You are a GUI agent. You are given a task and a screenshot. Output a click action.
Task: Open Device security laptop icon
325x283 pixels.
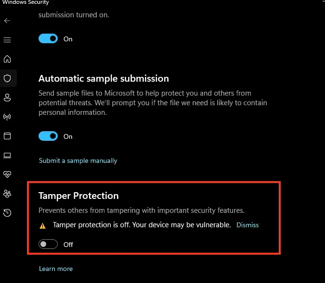[7, 155]
